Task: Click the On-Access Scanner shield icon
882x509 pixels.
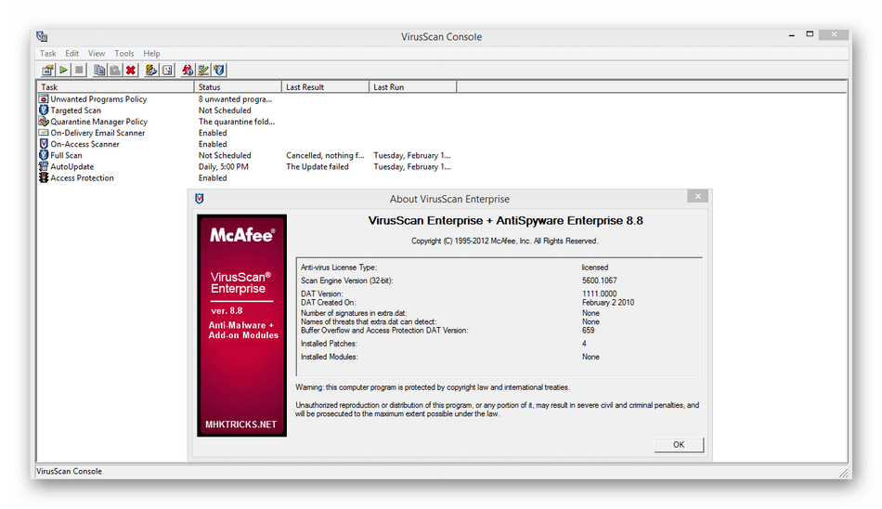Action: [x=44, y=144]
